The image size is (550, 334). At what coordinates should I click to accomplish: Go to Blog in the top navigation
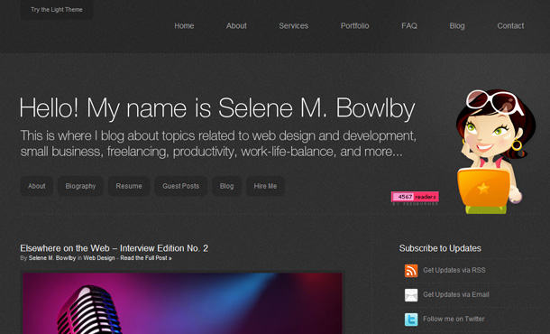click(457, 25)
